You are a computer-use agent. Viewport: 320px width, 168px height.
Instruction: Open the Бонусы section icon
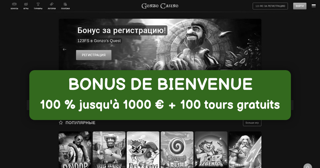pos(14,4)
